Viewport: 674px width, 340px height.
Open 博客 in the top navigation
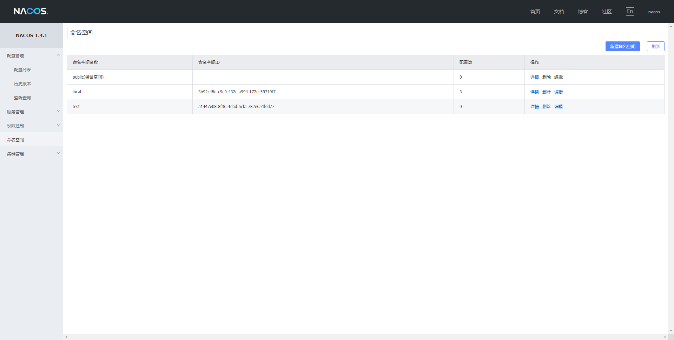tap(582, 11)
